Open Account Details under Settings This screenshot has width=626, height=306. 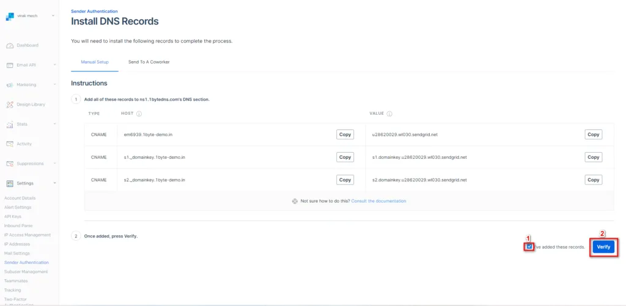pyautogui.click(x=20, y=199)
